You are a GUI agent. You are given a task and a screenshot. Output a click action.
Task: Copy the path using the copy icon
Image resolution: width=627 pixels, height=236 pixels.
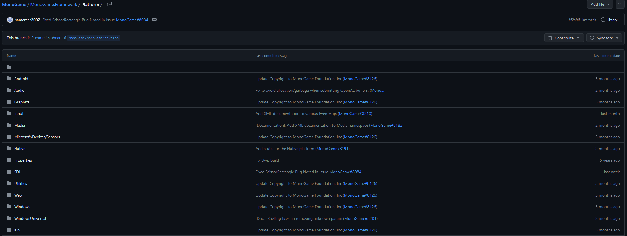click(109, 4)
